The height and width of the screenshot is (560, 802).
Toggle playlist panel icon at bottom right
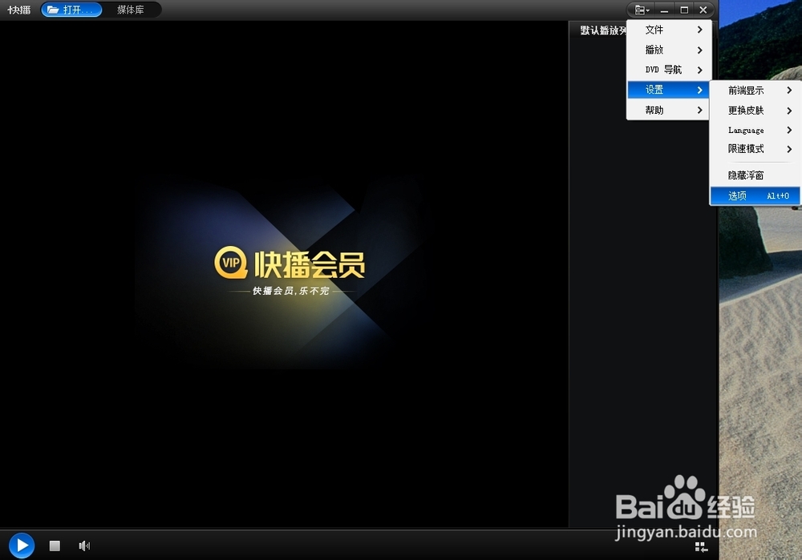[701, 547]
